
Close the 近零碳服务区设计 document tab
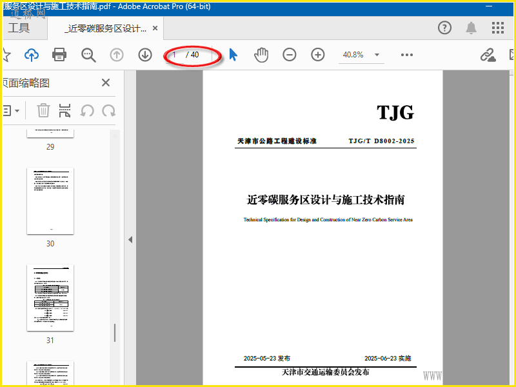pyautogui.click(x=155, y=28)
